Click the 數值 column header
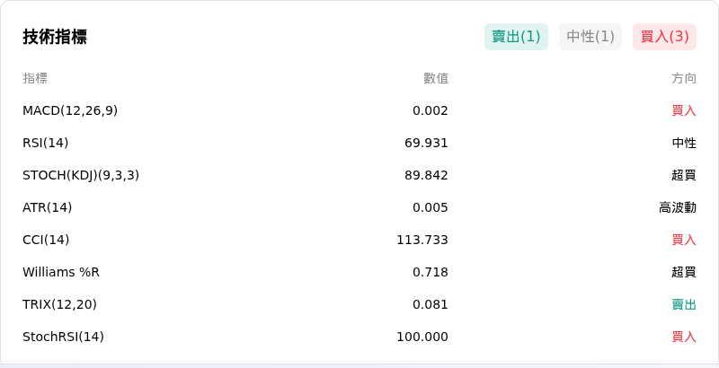719x368 pixels. (x=436, y=78)
